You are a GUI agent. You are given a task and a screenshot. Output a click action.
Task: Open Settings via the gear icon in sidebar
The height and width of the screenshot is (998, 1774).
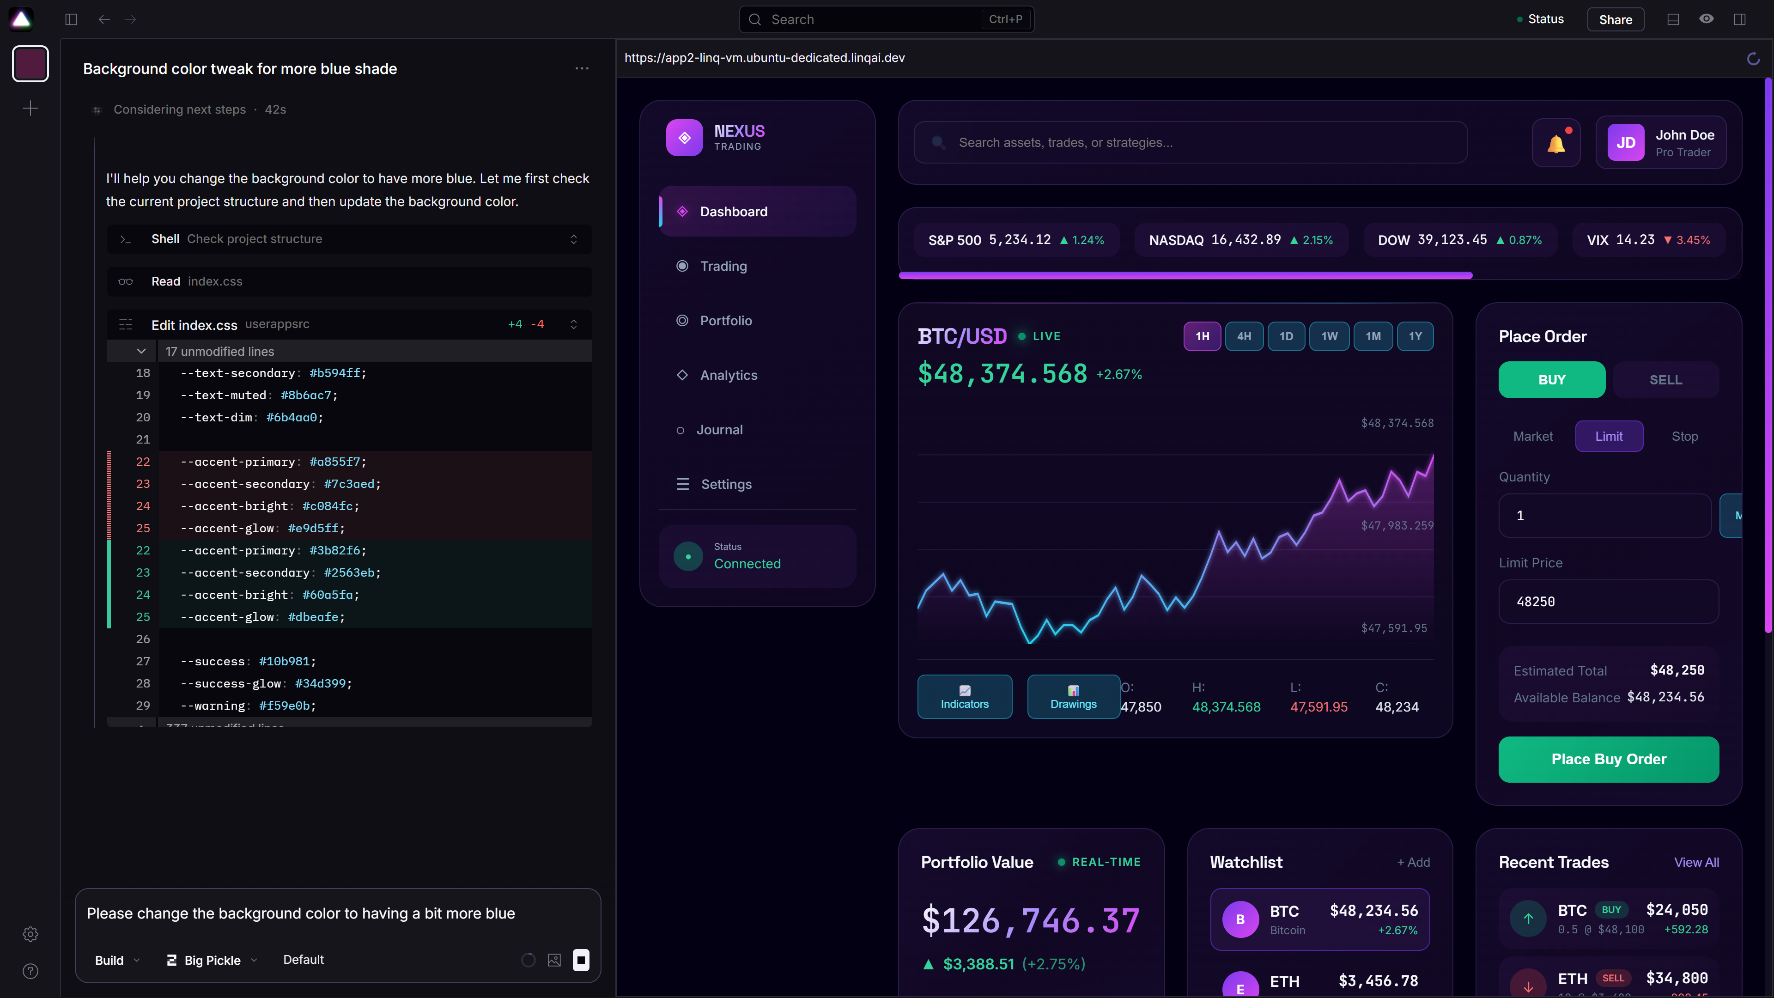(x=30, y=934)
